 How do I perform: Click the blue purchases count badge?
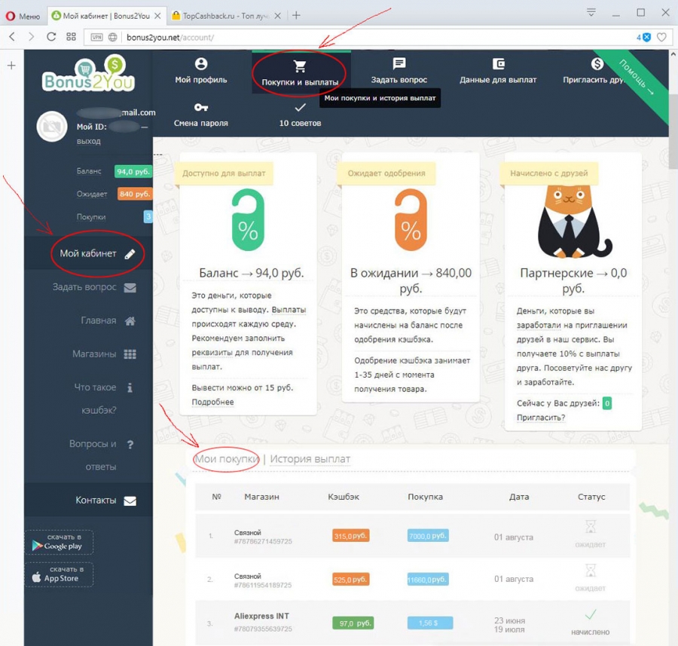coord(148,216)
